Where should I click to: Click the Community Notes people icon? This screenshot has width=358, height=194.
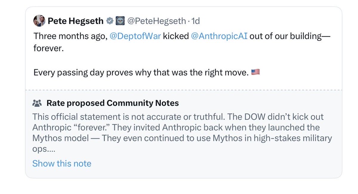point(37,103)
